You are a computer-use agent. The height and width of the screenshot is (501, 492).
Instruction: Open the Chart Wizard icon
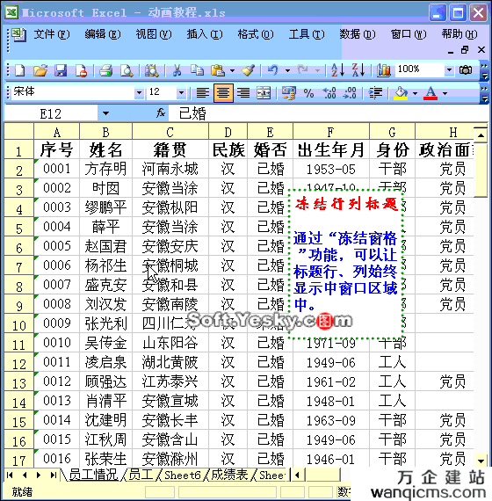(x=383, y=70)
